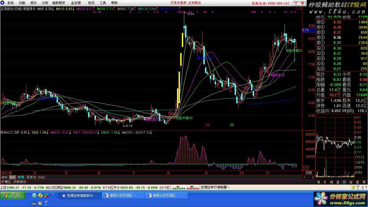Switch to the 势 panel tab
The image size is (368, 207).
coord(344,182)
